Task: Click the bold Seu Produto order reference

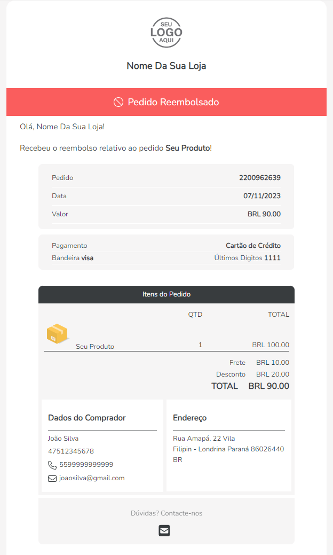Action: click(188, 147)
